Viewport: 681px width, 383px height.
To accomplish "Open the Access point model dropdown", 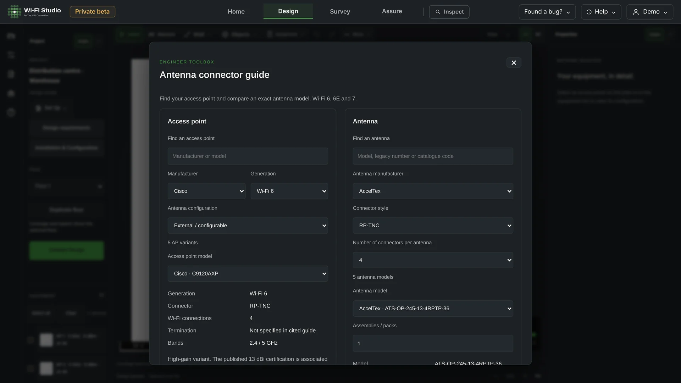I will (x=248, y=274).
